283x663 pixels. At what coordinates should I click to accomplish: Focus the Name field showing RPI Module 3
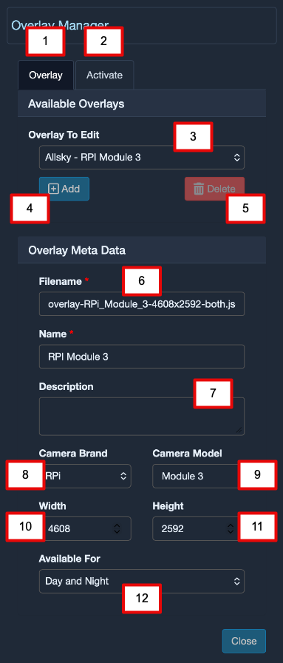click(142, 357)
